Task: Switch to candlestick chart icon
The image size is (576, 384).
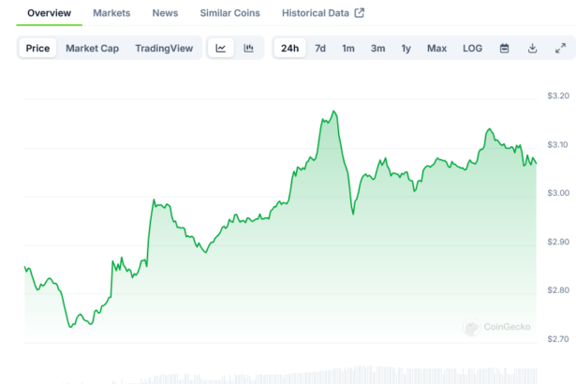Action: (248, 49)
